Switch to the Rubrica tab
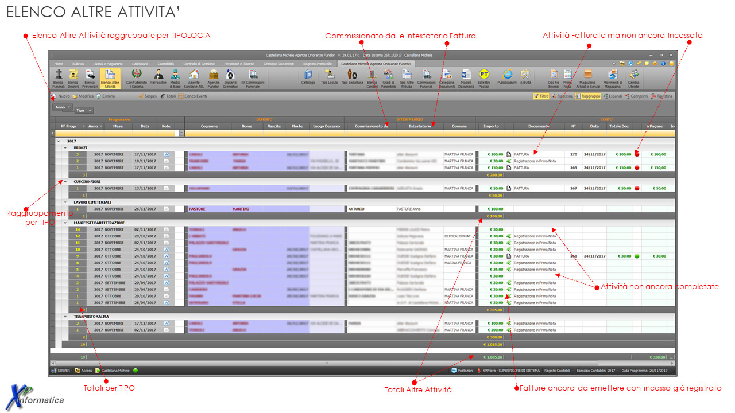735x413 pixels. coord(78,63)
